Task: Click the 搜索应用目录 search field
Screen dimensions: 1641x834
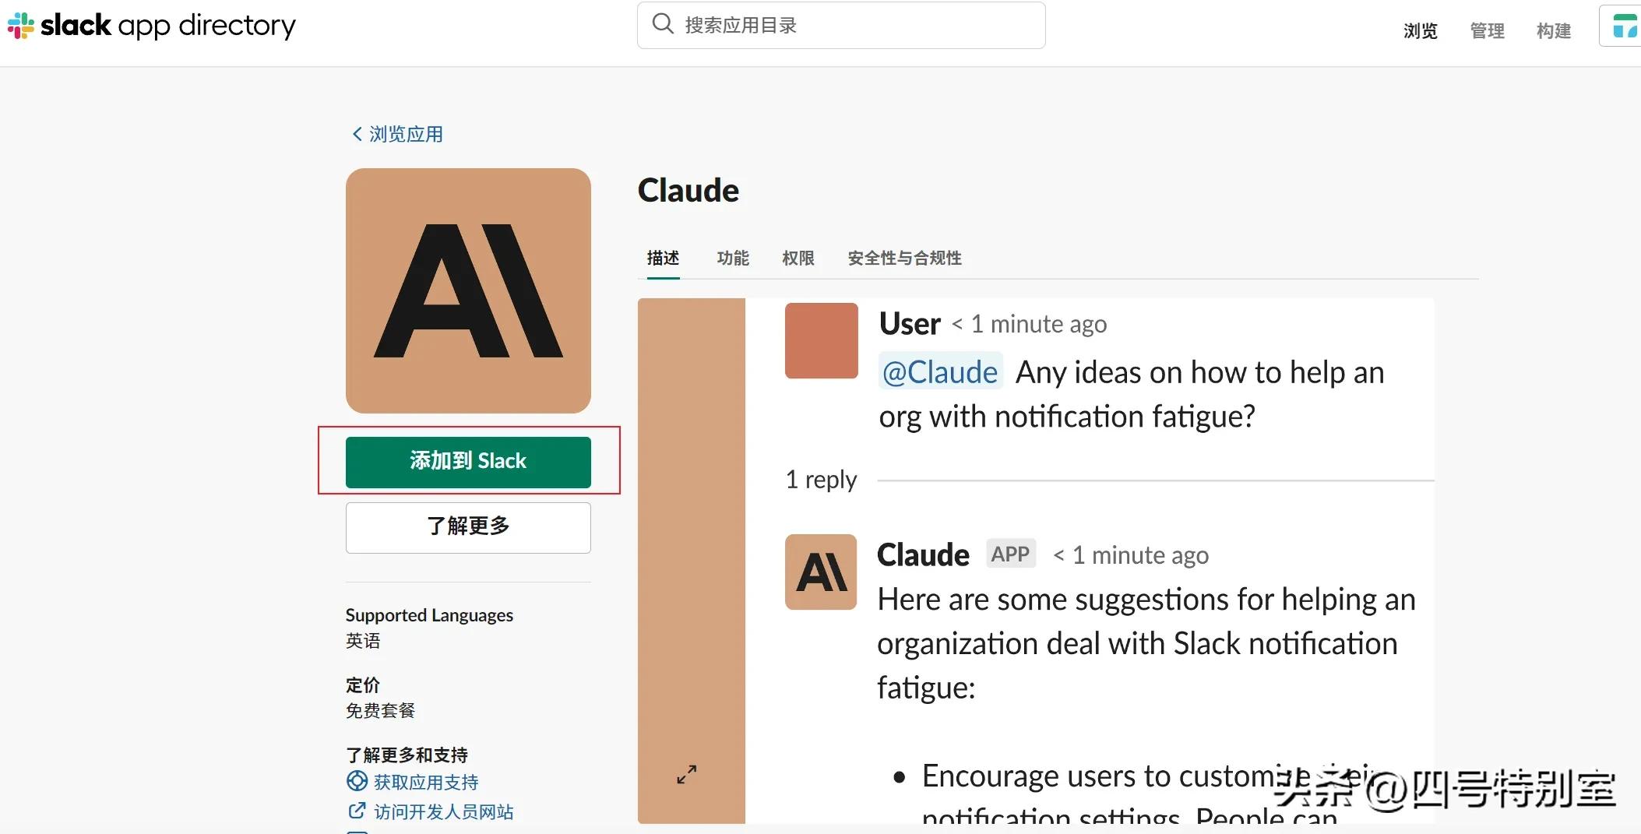Action: click(x=841, y=24)
